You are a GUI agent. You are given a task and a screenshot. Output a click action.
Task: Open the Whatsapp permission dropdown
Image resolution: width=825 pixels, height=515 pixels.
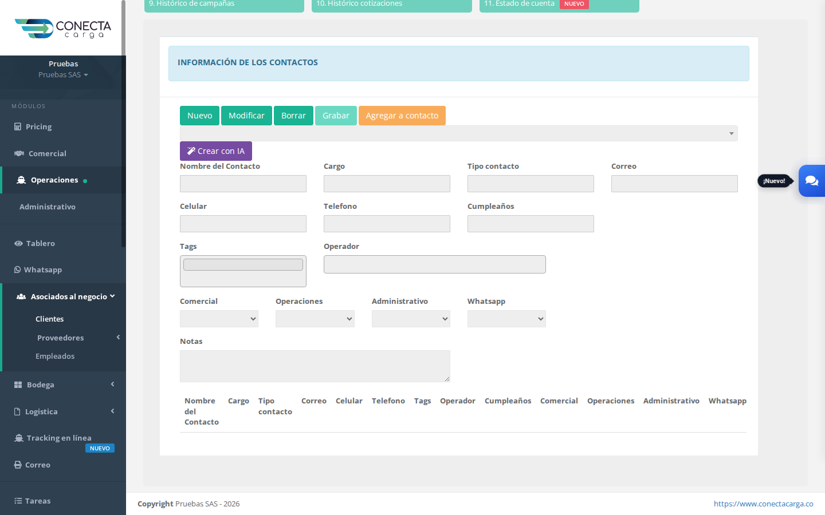(x=506, y=319)
